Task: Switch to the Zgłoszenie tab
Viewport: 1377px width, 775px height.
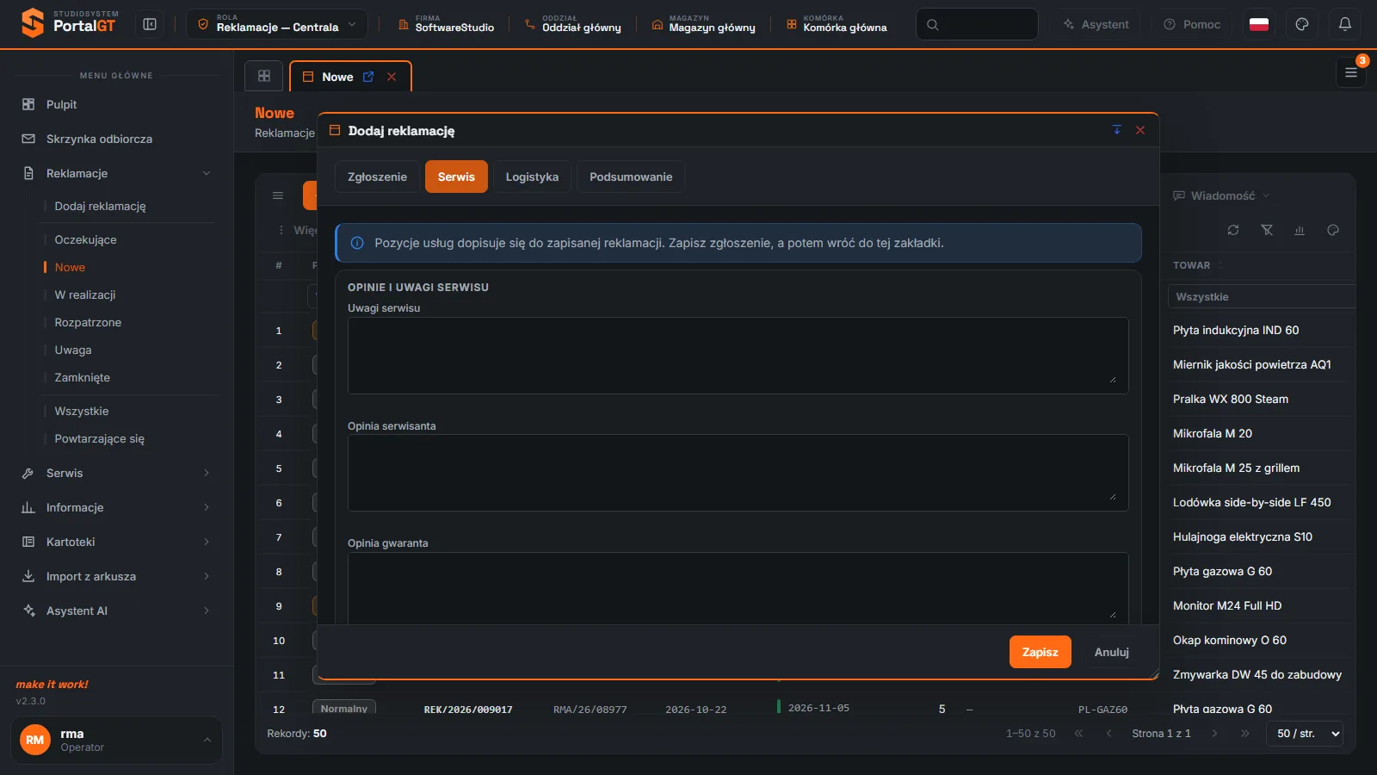Action: point(377,177)
